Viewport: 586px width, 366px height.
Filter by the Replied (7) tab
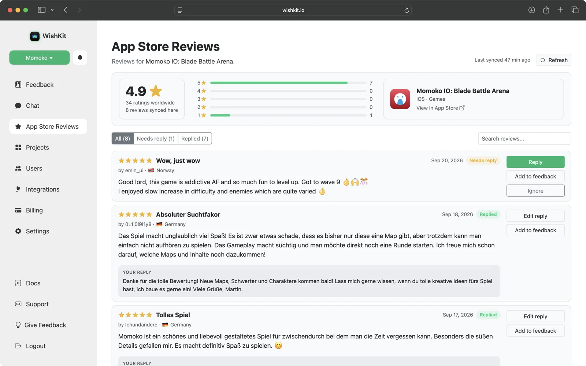click(x=195, y=138)
